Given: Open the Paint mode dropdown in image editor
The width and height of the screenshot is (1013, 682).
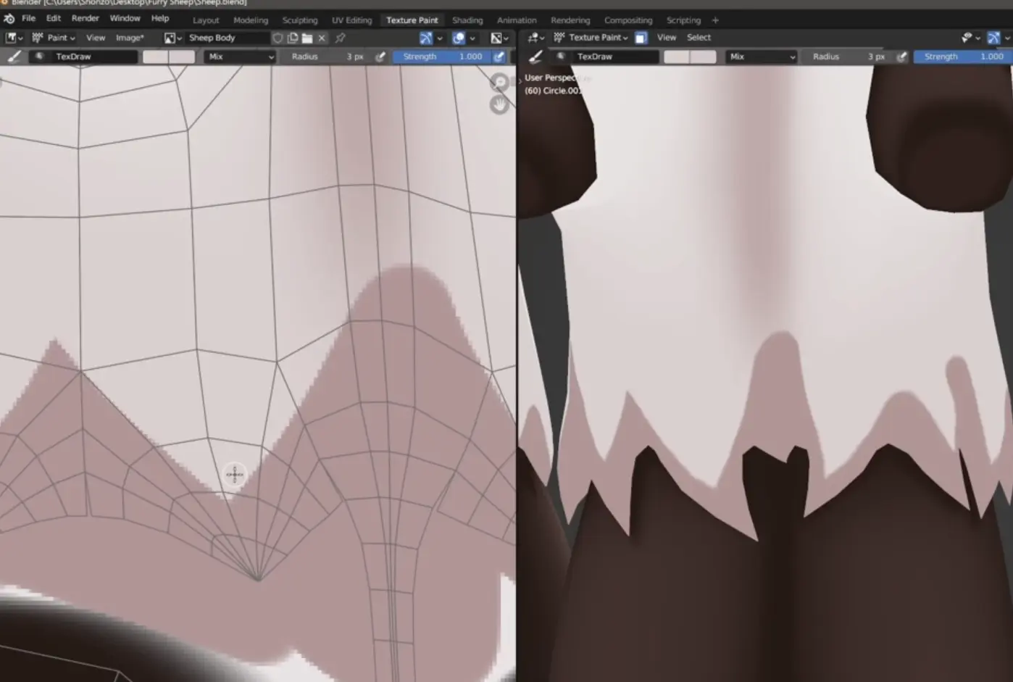Looking at the screenshot, I should pyautogui.click(x=55, y=38).
